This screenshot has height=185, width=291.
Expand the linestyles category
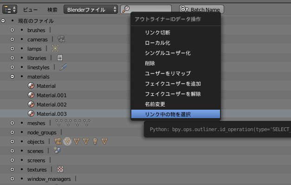coord(12,67)
